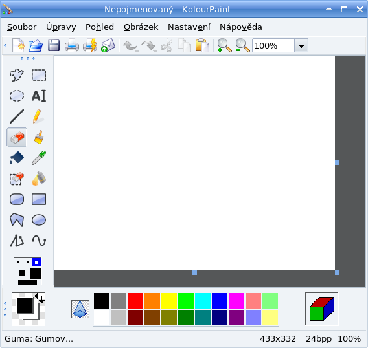This screenshot has height=348, width=368.
Task: Select the Pen tool
Action: point(39,116)
